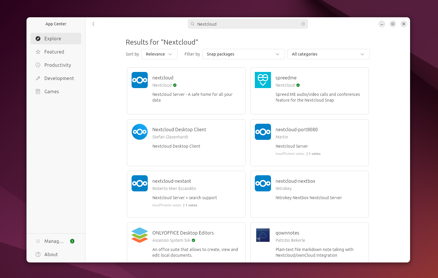This screenshot has width=438, height=278.
Task: Click into the Nextcloud search field
Action: (x=248, y=24)
